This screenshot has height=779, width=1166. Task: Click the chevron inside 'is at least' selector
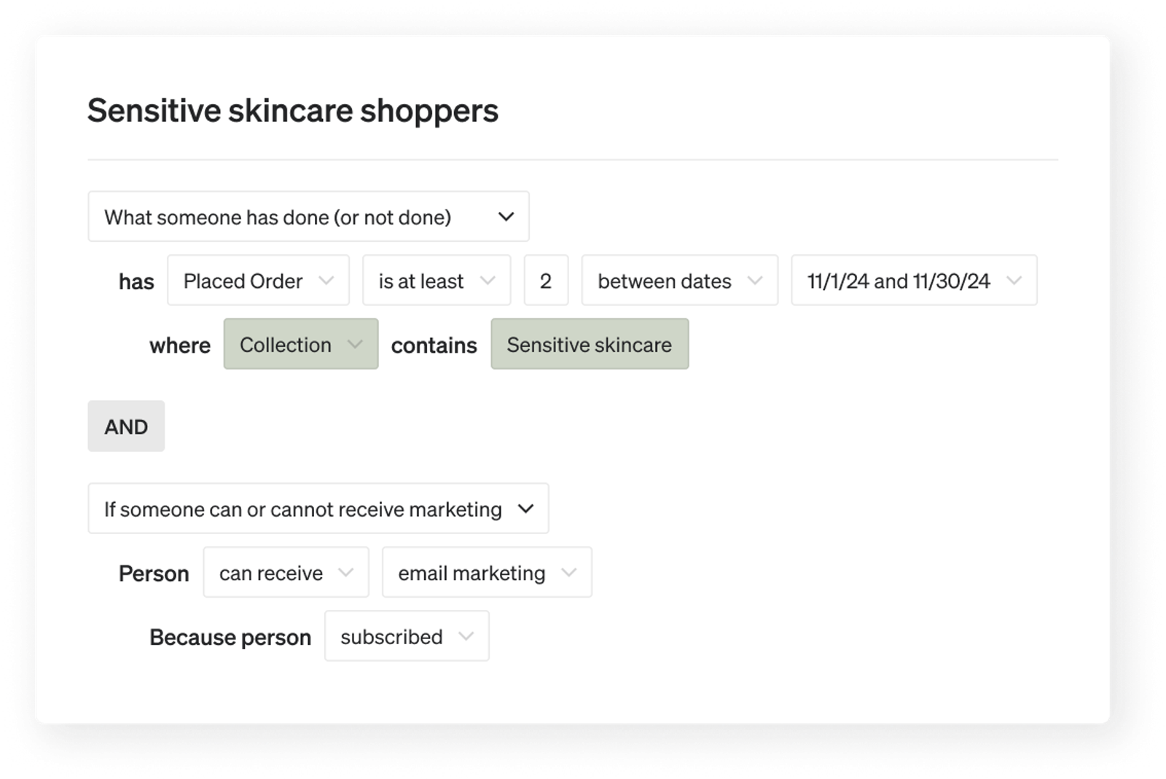point(488,281)
